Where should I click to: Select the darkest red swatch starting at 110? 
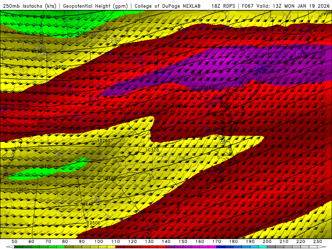pyautogui.click(x=120, y=247)
